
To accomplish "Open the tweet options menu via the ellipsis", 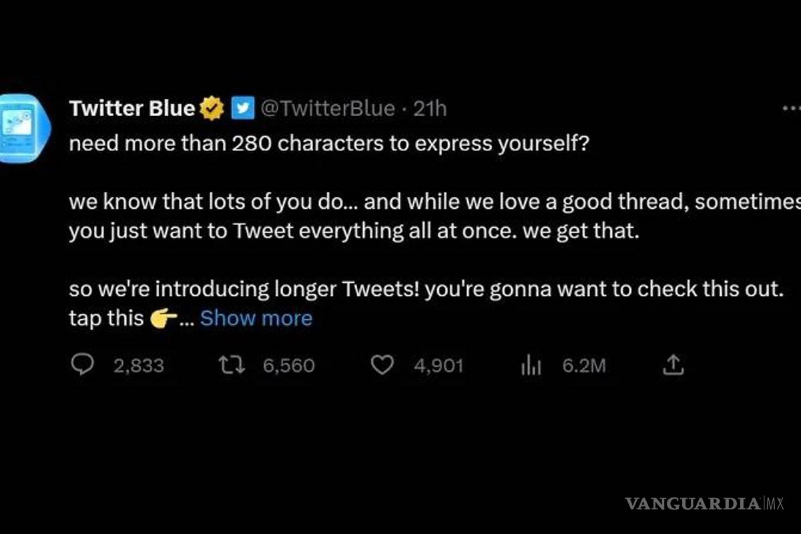I will point(792,107).
